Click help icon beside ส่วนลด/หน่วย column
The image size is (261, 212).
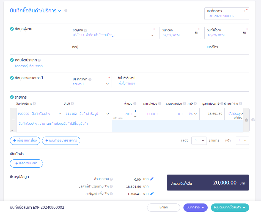point(185,104)
